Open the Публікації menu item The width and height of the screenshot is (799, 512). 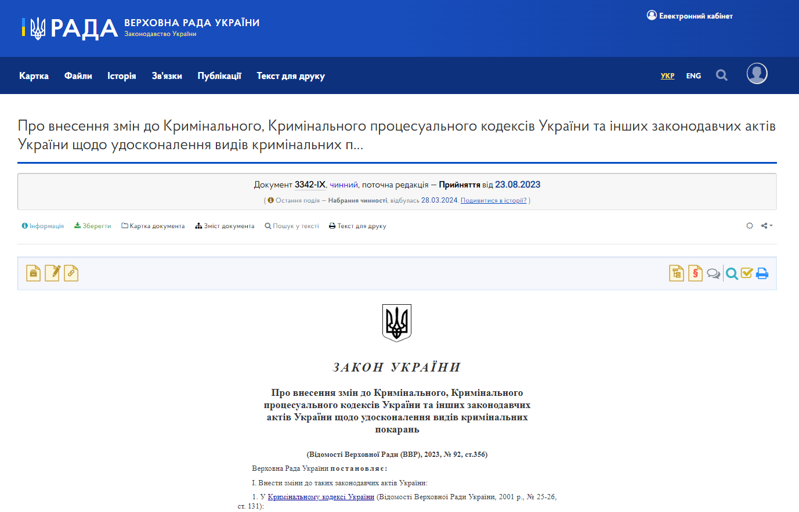click(x=219, y=76)
